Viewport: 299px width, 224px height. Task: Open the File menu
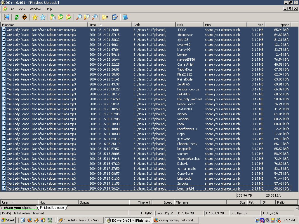click(x=12, y=9)
